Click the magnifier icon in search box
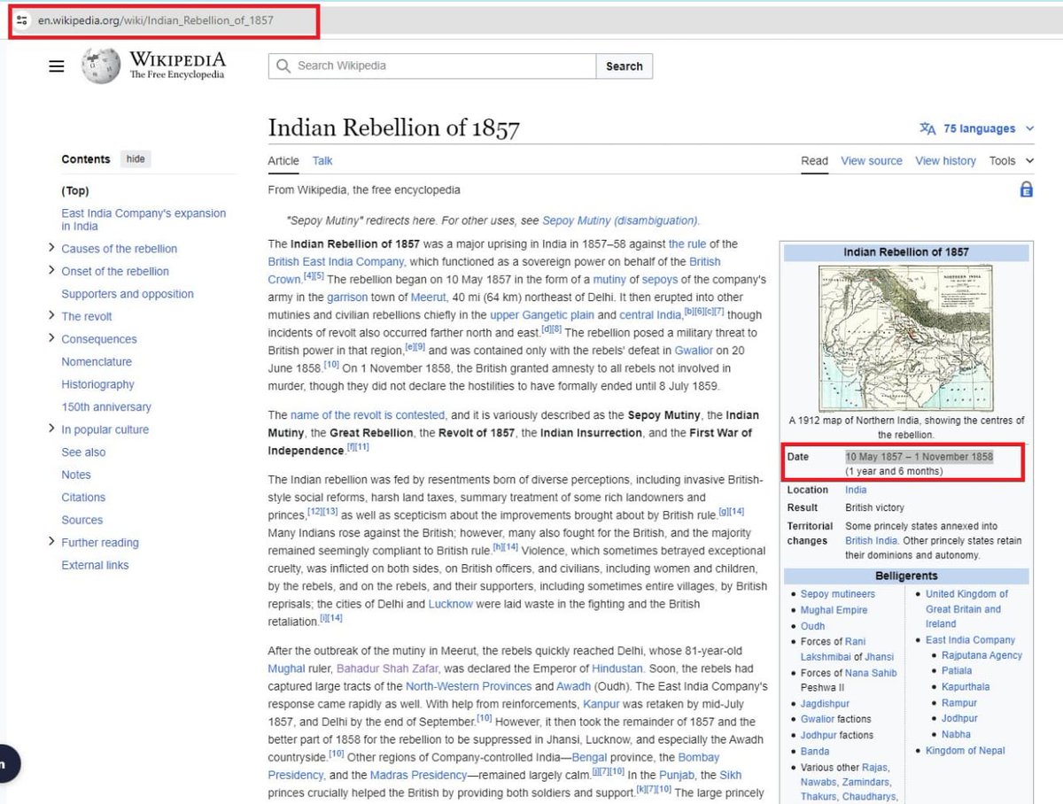This screenshot has height=804, width=1063. 283,66
